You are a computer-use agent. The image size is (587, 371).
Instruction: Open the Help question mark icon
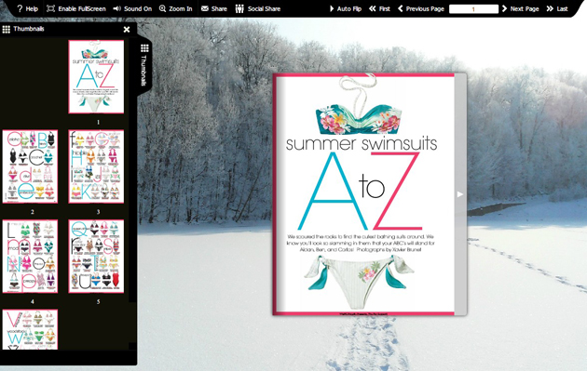[20, 8]
